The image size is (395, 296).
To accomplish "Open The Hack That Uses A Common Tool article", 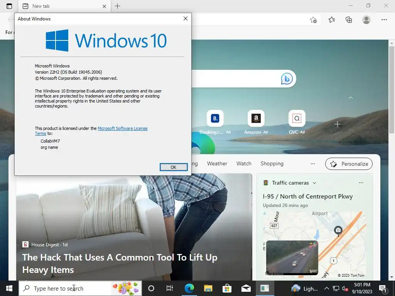I will [x=120, y=264].
